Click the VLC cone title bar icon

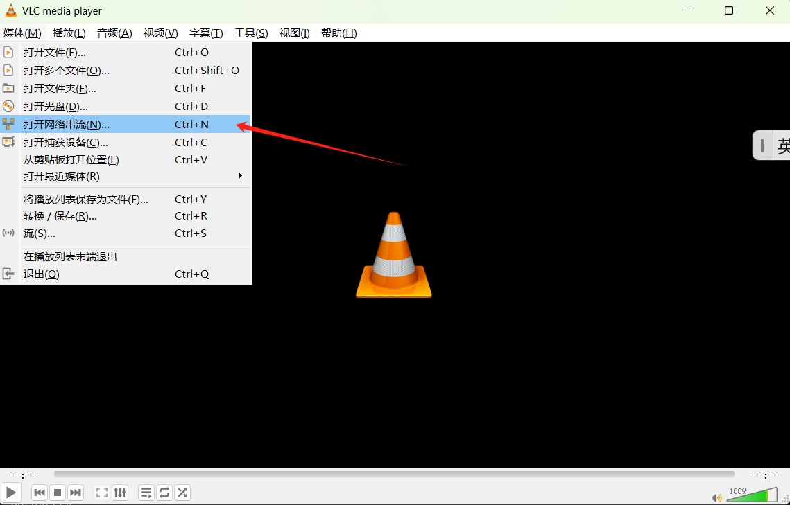(10, 10)
